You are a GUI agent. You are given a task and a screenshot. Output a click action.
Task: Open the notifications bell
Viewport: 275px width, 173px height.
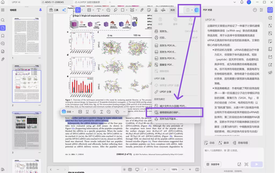[x=242, y=2]
